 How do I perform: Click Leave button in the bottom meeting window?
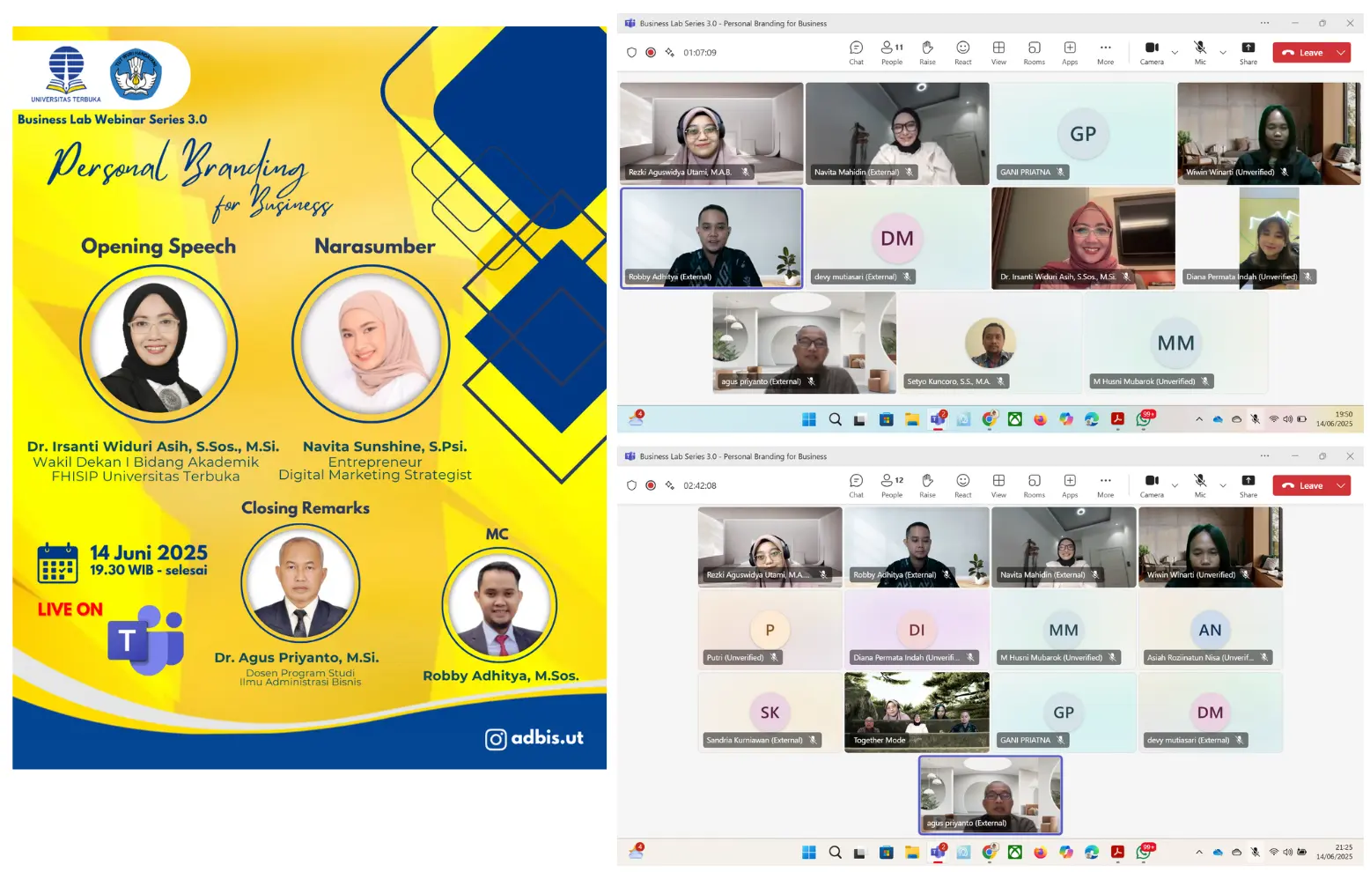pos(1302,485)
